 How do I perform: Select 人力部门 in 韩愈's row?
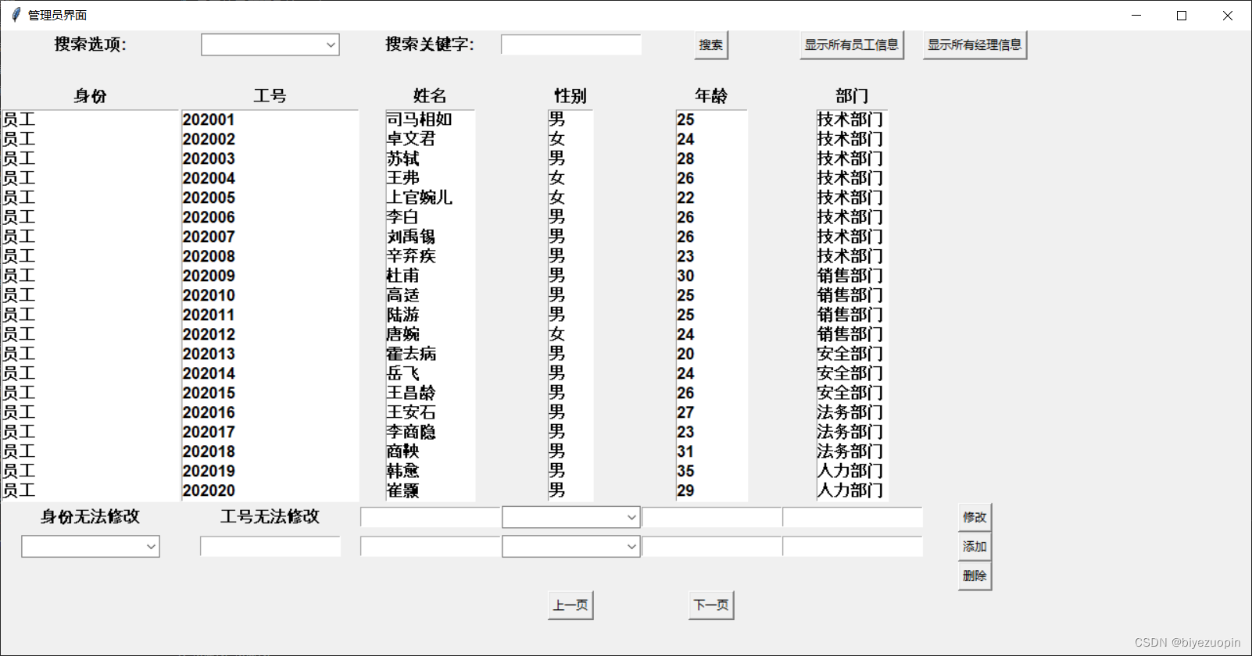850,471
